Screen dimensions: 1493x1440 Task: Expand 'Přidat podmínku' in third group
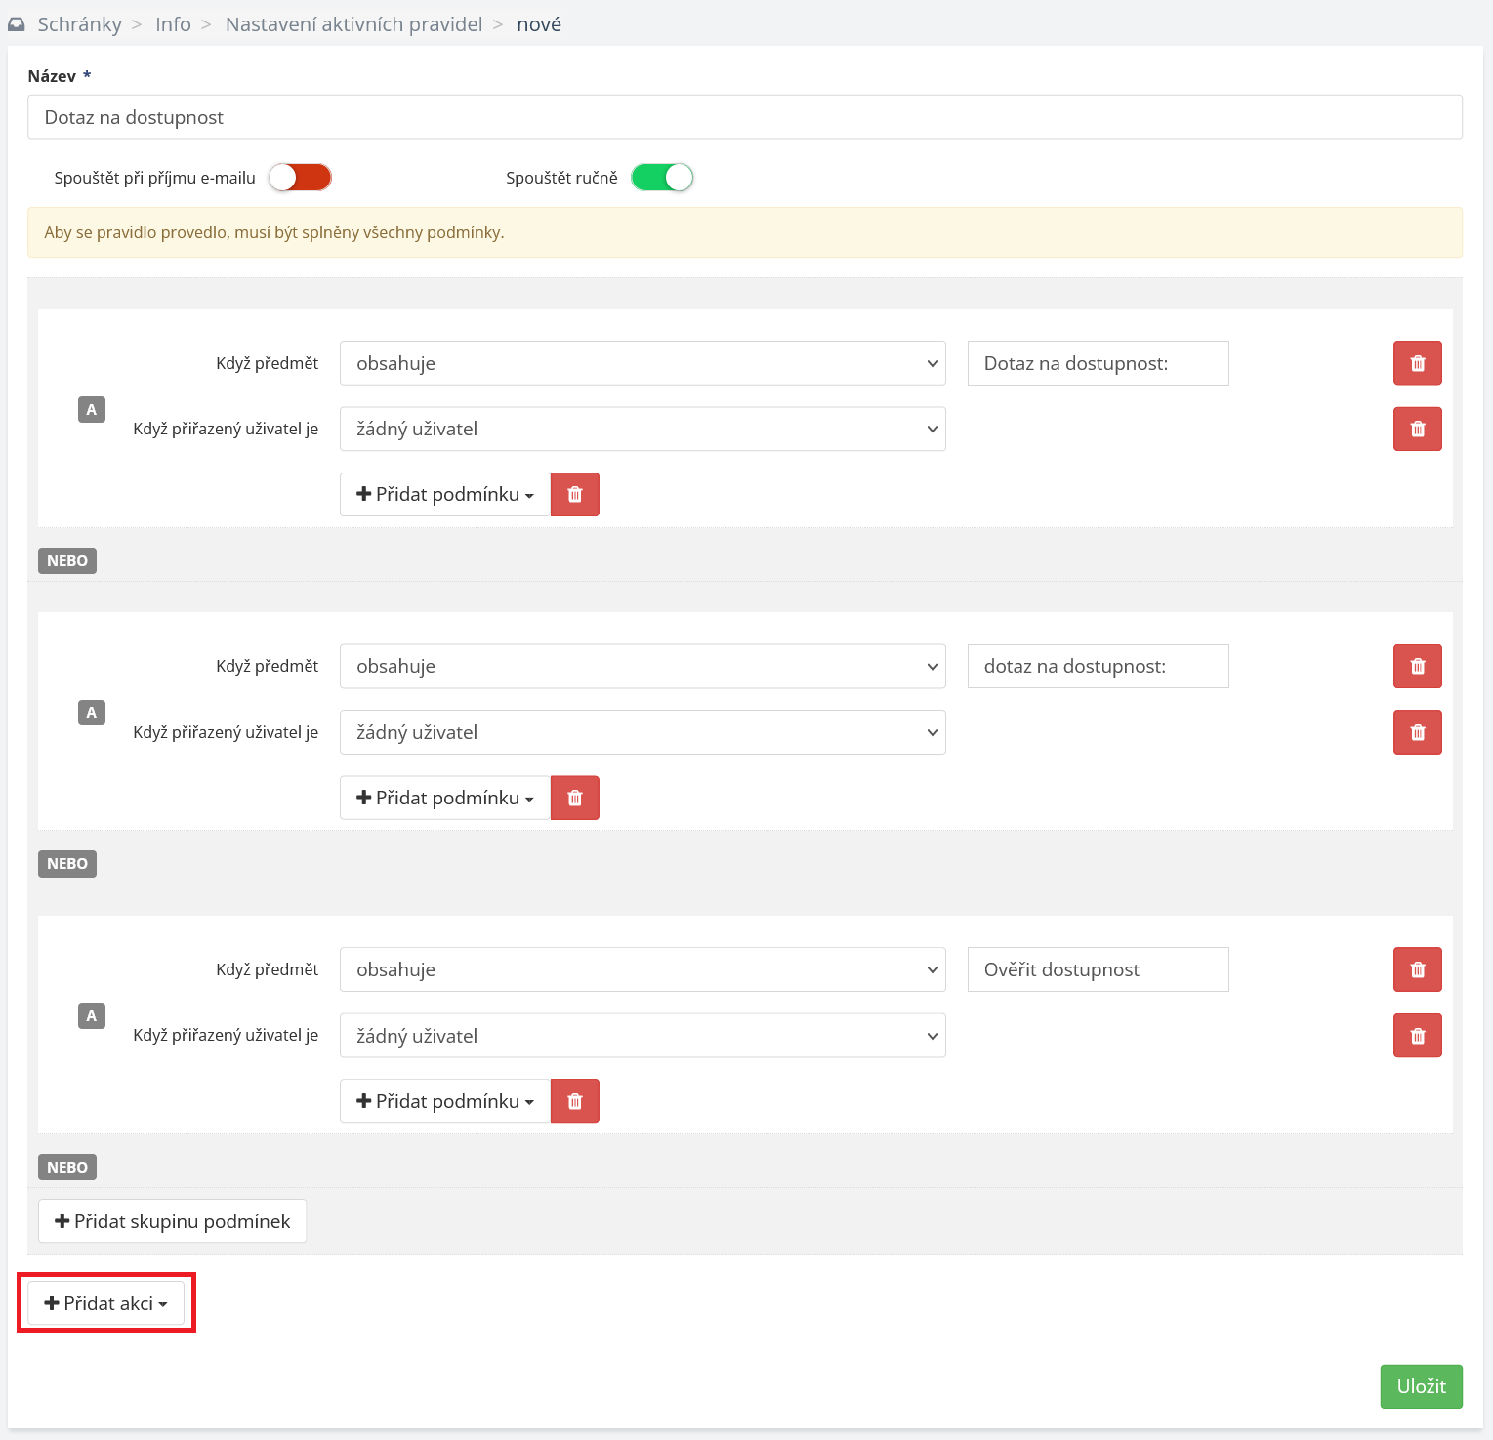[445, 1101]
